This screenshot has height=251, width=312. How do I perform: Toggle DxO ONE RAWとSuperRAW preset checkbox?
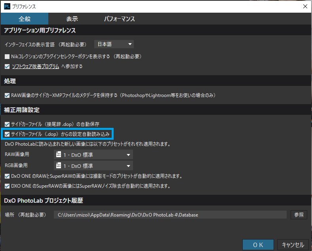tap(7, 176)
